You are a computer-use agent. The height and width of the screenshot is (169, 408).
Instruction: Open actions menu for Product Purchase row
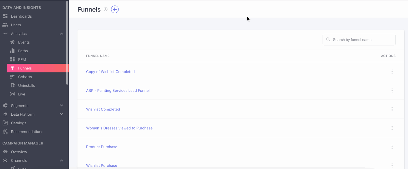pyautogui.click(x=392, y=147)
